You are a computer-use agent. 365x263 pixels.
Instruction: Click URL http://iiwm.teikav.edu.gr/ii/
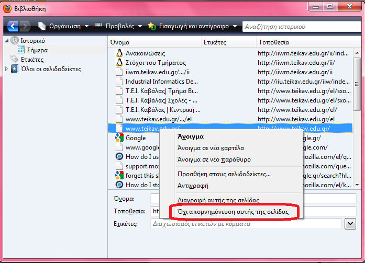click(296, 63)
